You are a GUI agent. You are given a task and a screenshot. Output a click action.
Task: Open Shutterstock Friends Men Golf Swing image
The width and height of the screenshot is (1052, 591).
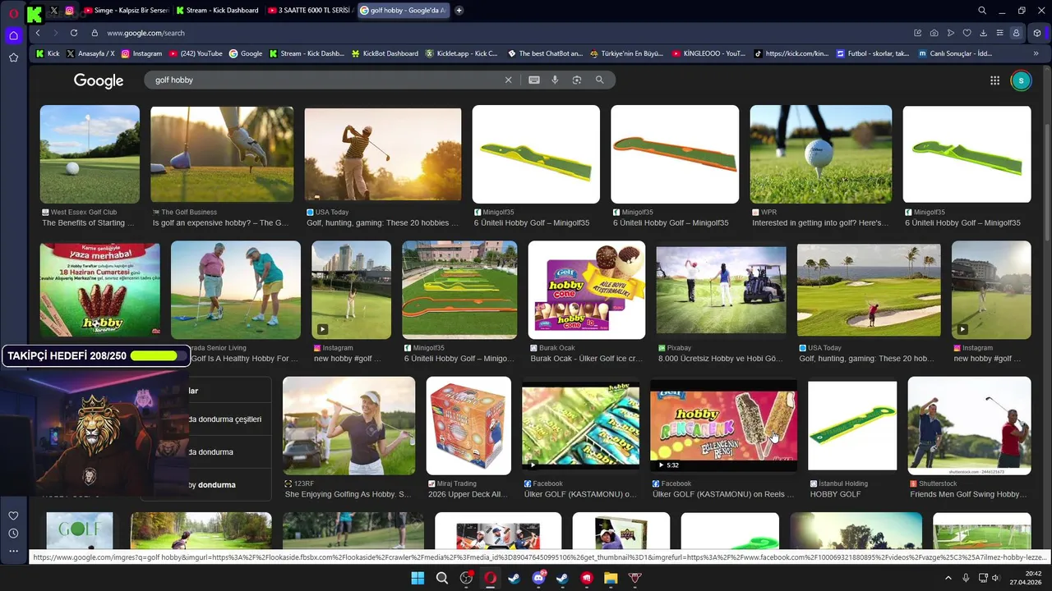tap(969, 425)
